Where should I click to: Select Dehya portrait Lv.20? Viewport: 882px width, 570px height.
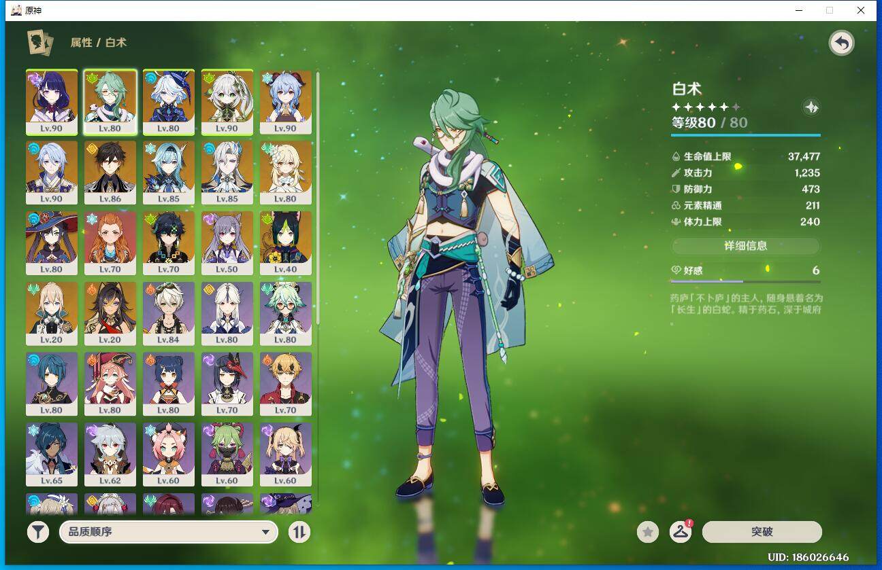[110, 314]
